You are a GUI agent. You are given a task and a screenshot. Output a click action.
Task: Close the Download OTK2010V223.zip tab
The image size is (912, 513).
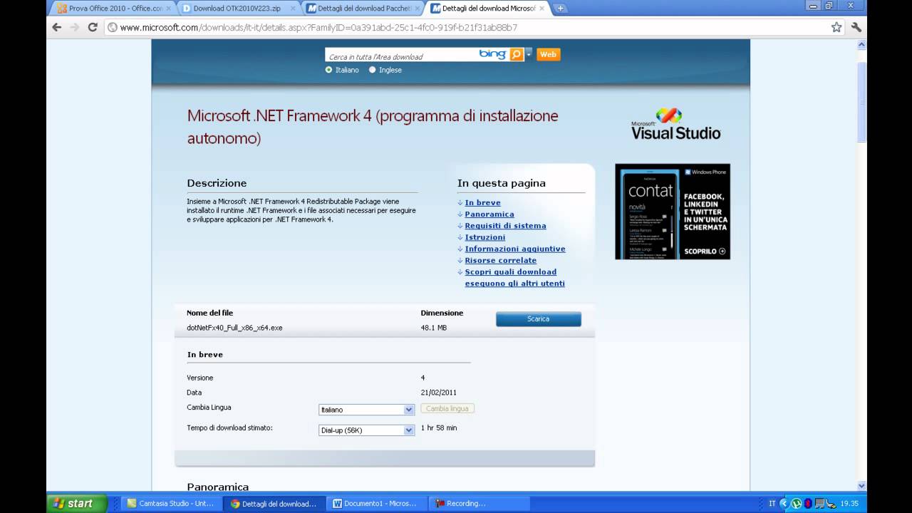click(x=294, y=9)
